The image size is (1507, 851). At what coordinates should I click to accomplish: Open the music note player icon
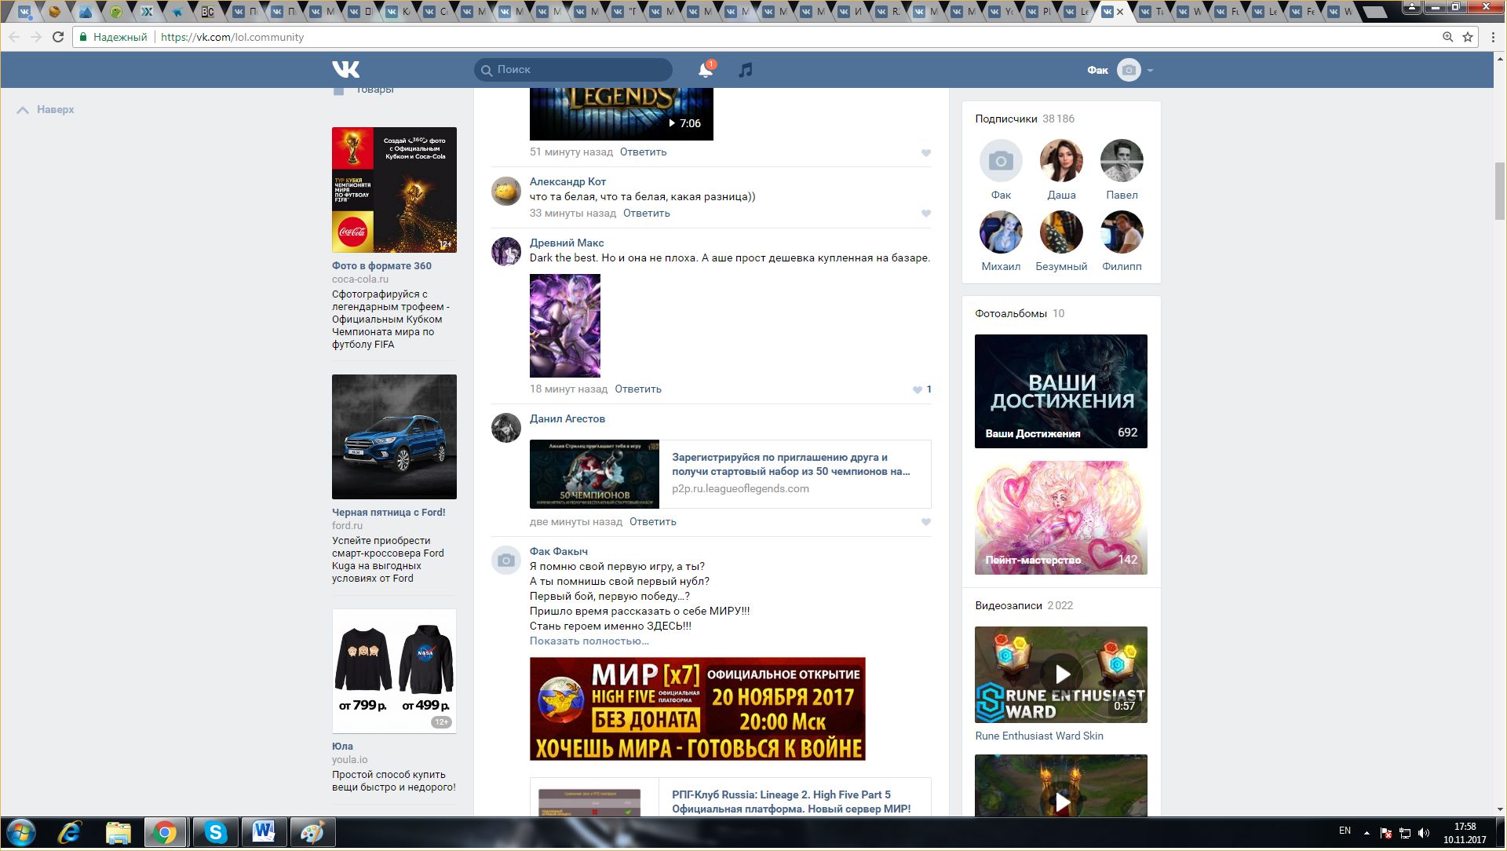point(746,70)
